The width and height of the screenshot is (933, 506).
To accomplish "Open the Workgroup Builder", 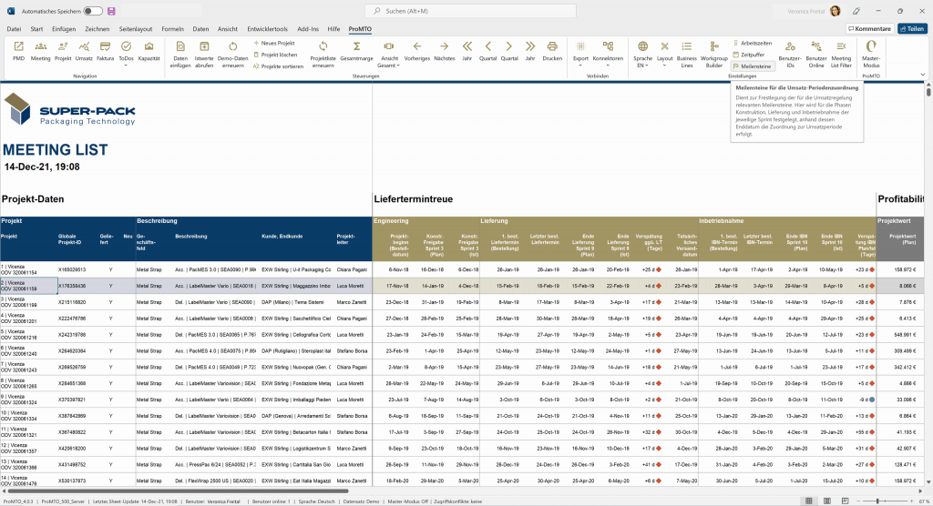I will 713,50.
